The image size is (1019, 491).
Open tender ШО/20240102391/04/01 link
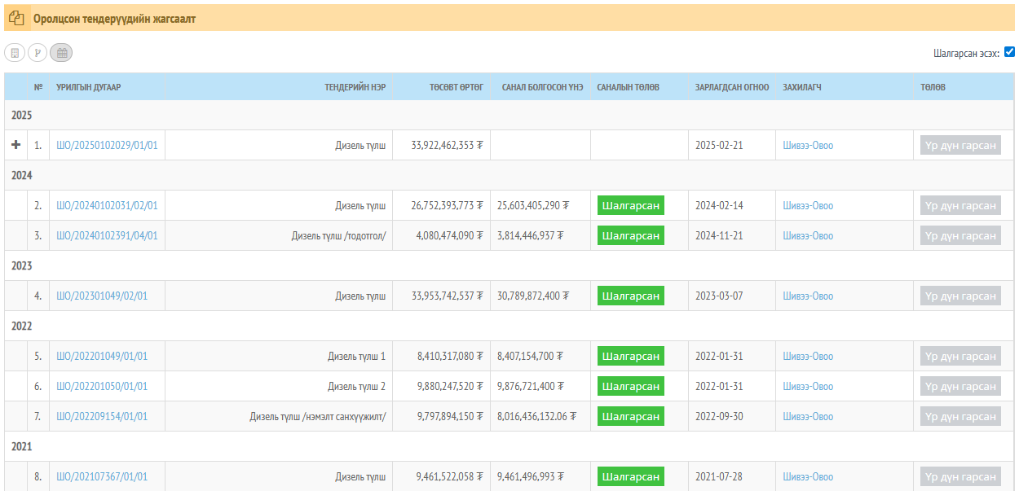click(x=107, y=236)
